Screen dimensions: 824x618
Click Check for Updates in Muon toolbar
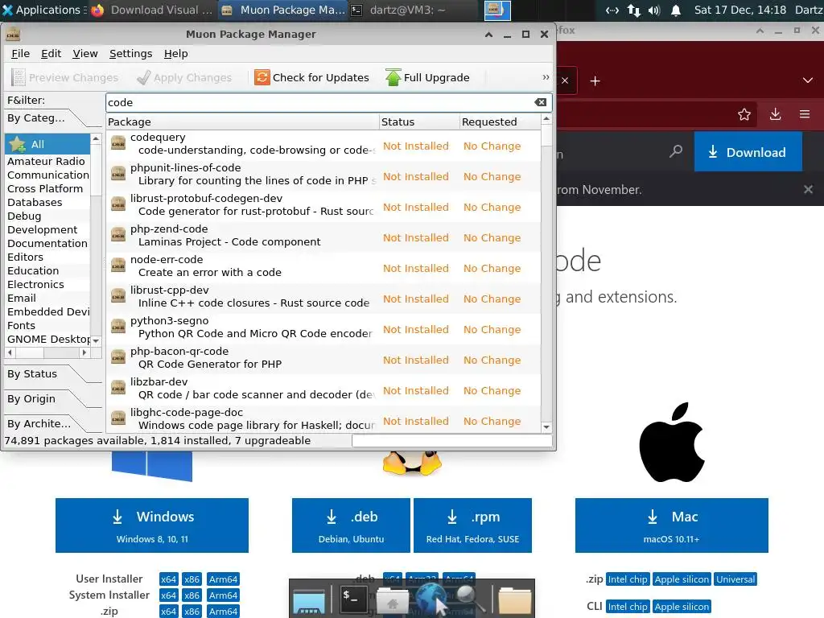(312, 78)
